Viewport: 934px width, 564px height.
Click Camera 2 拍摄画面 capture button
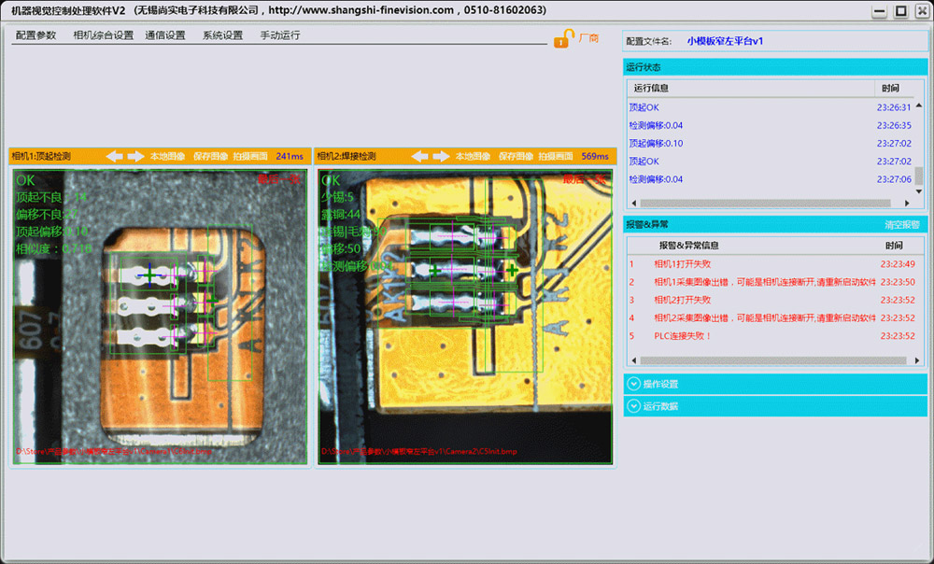point(555,156)
